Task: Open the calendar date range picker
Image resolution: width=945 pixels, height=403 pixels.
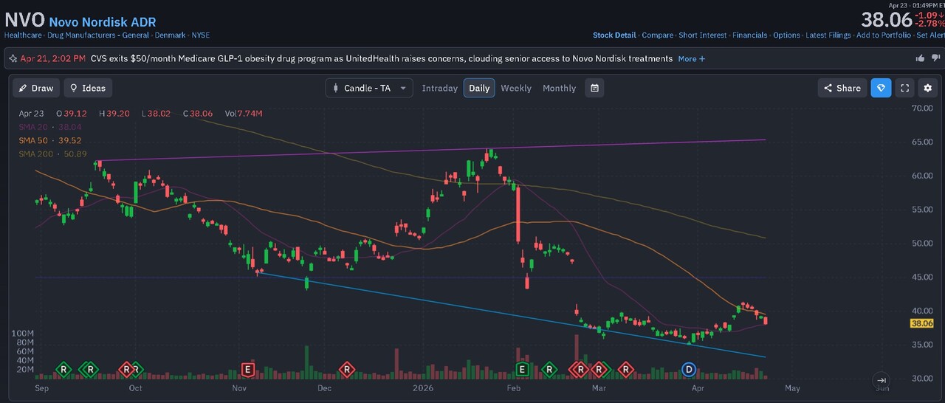Action: tap(594, 88)
